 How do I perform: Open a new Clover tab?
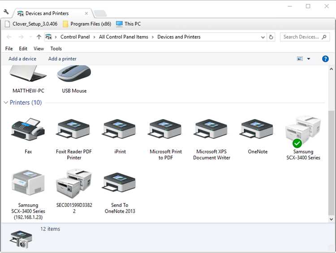[x=100, y=13]
